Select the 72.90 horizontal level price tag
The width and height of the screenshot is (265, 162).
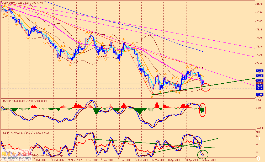click(x=259, y=76)
